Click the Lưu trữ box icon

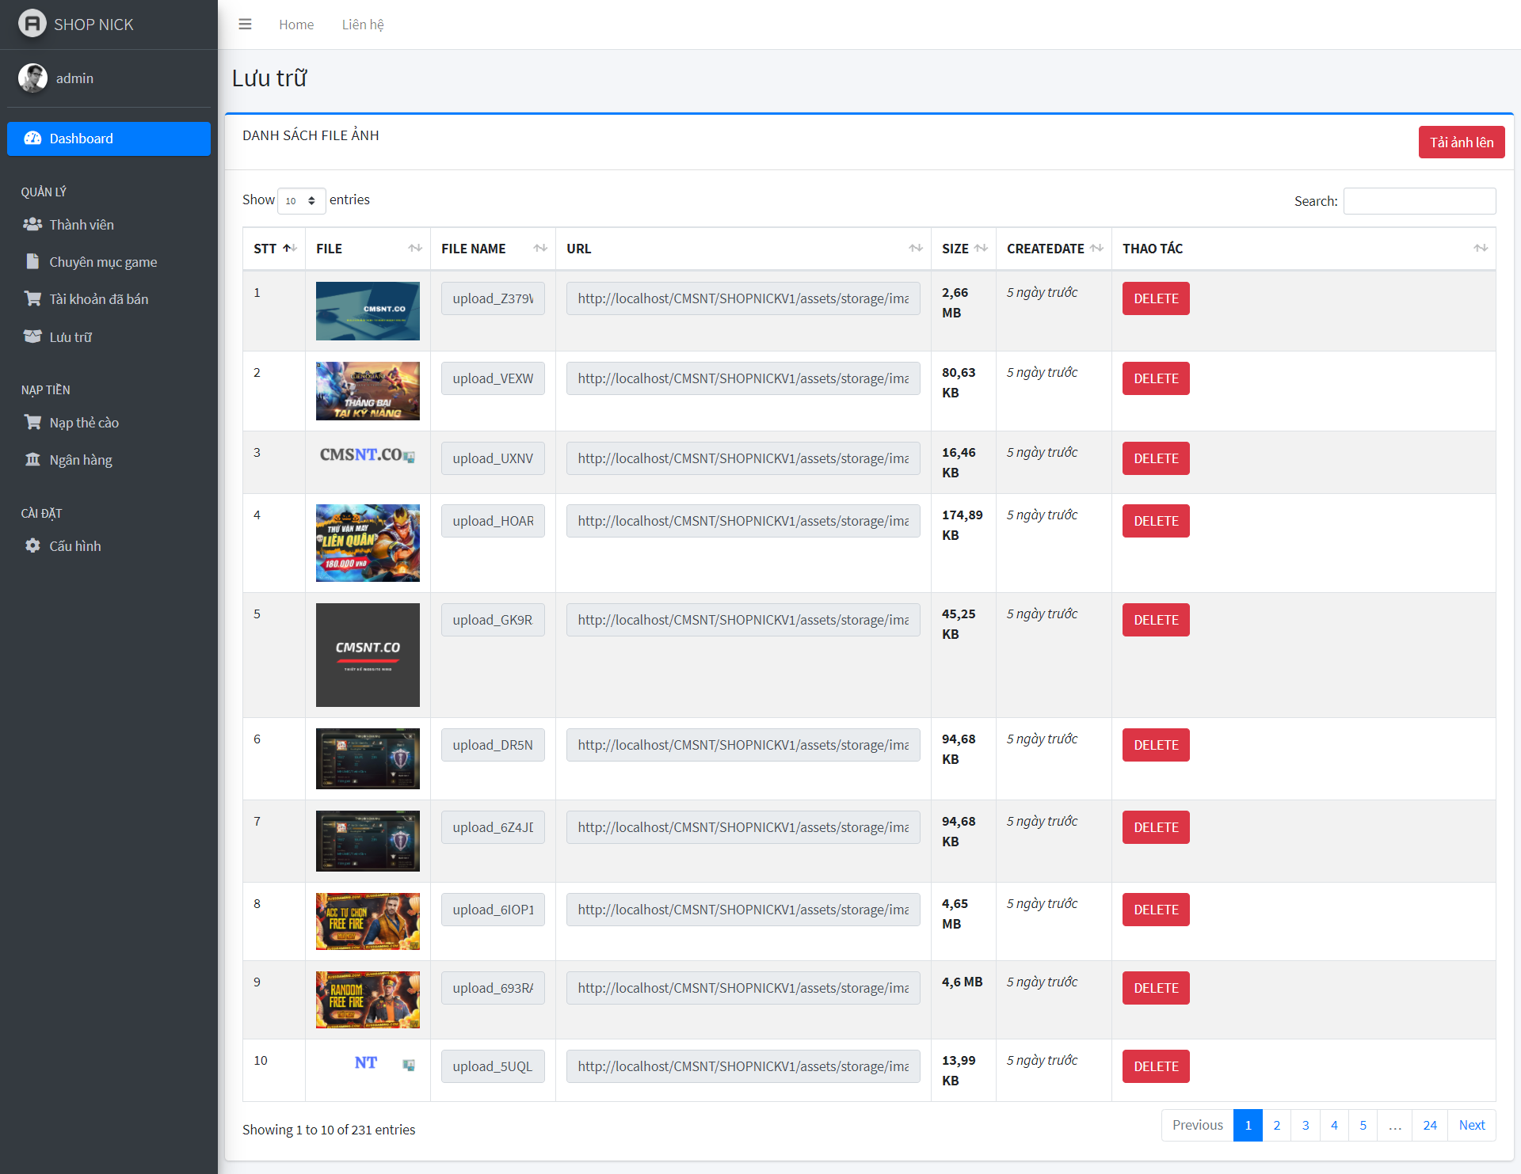32,337
